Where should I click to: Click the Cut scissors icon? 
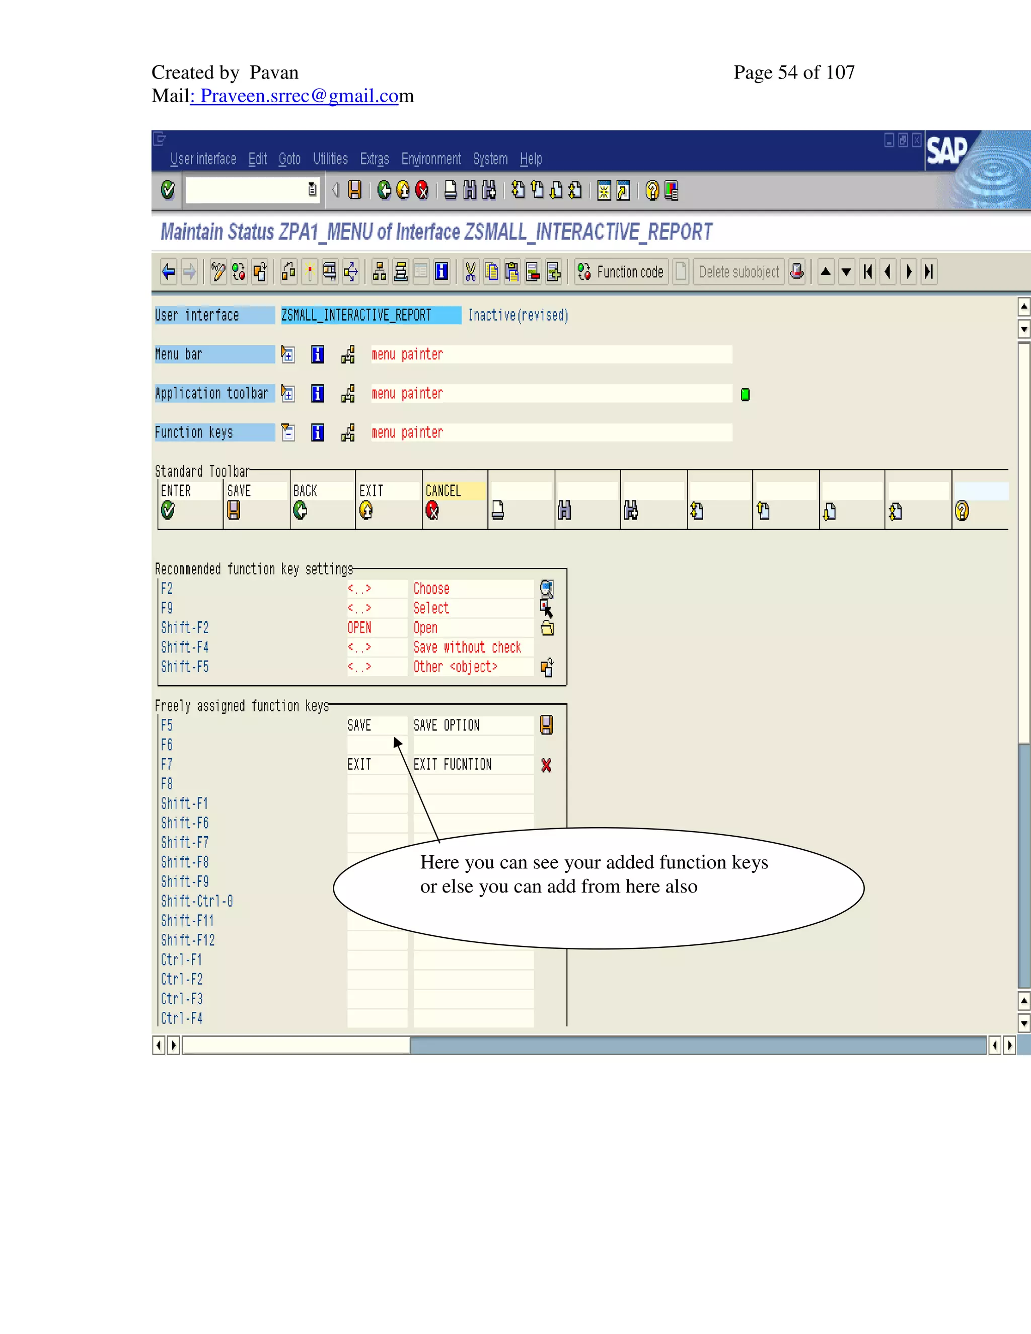(x=470, y=271)
